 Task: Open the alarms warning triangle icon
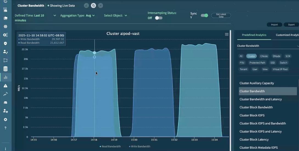click(x=5, y=86)
